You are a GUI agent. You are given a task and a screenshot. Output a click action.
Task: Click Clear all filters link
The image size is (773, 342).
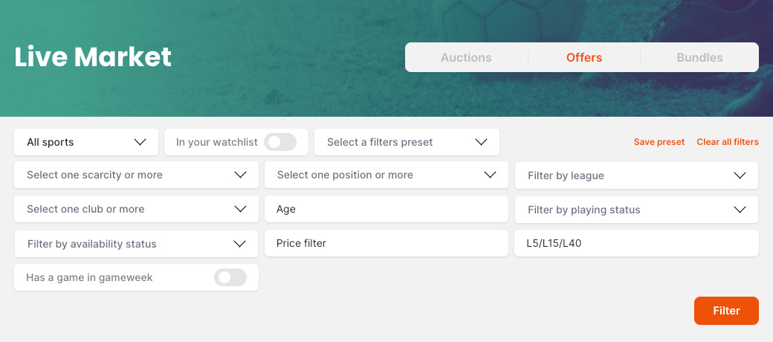click(x=727, y=142)
